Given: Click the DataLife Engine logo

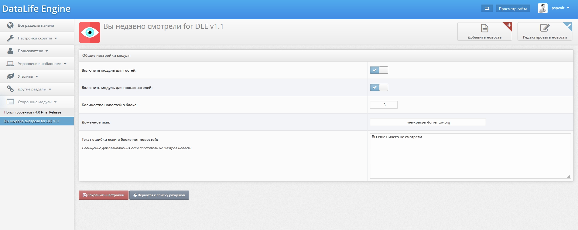Looking at the screenshot, I should click(x=36, y=9).
